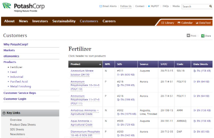Image resolution: width=214 pixels, height=138 pixels.
Task: Open Customer Service Reps link
Action: coord(20,93)
